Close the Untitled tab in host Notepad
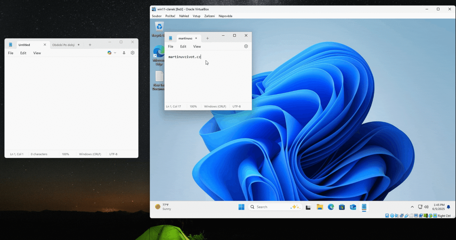456x240 pixels. (x=45, y=44)
